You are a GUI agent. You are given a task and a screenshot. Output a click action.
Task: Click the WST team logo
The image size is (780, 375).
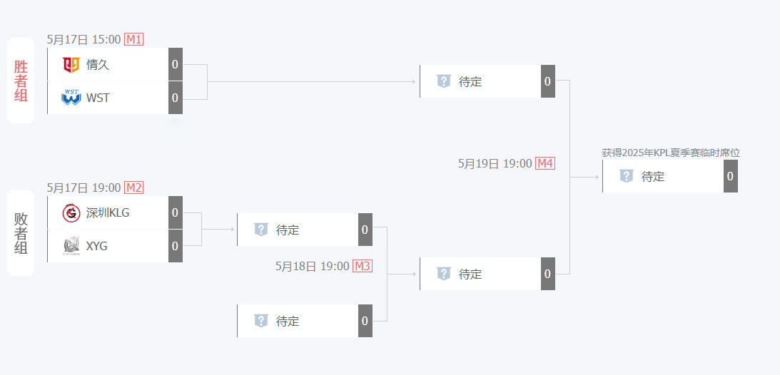coord(71,98)
